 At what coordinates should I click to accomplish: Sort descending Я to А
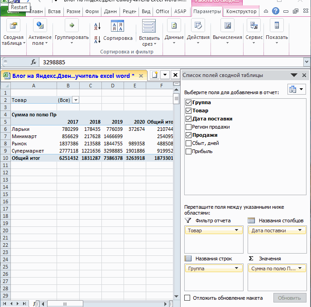tap(97, 39)
